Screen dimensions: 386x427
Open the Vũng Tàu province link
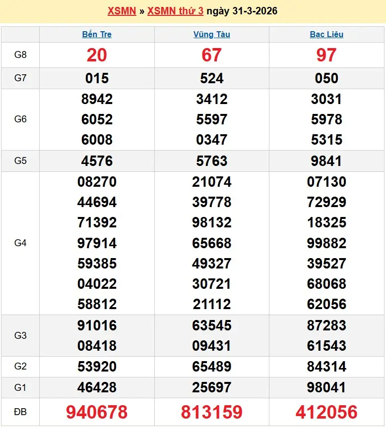(212, 35)
